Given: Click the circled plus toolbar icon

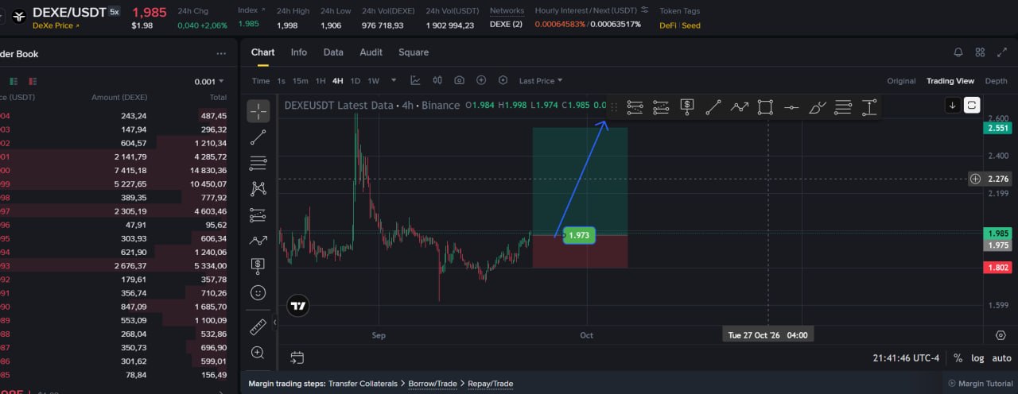Looking at the screenshot, I should point(481,80).
